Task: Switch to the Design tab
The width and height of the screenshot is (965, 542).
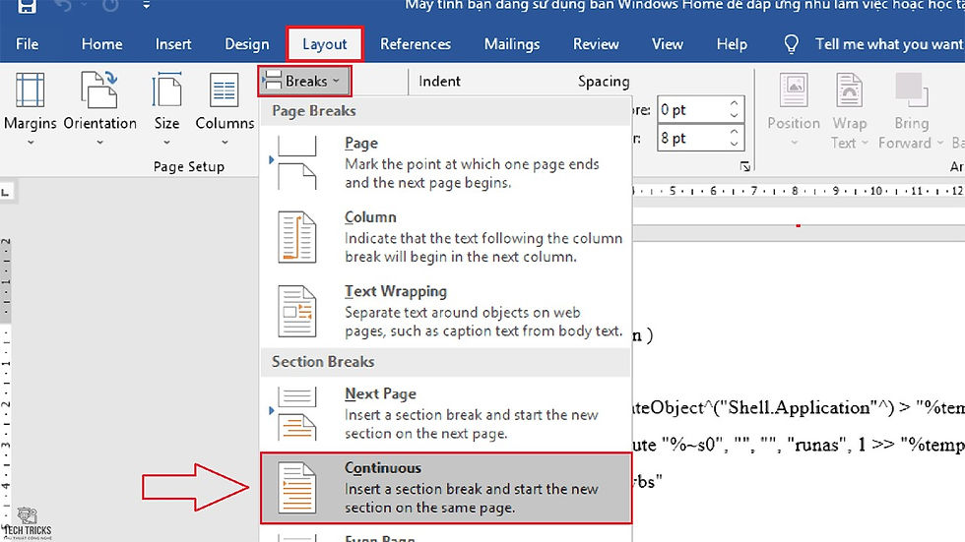Action: coord(247,44)
